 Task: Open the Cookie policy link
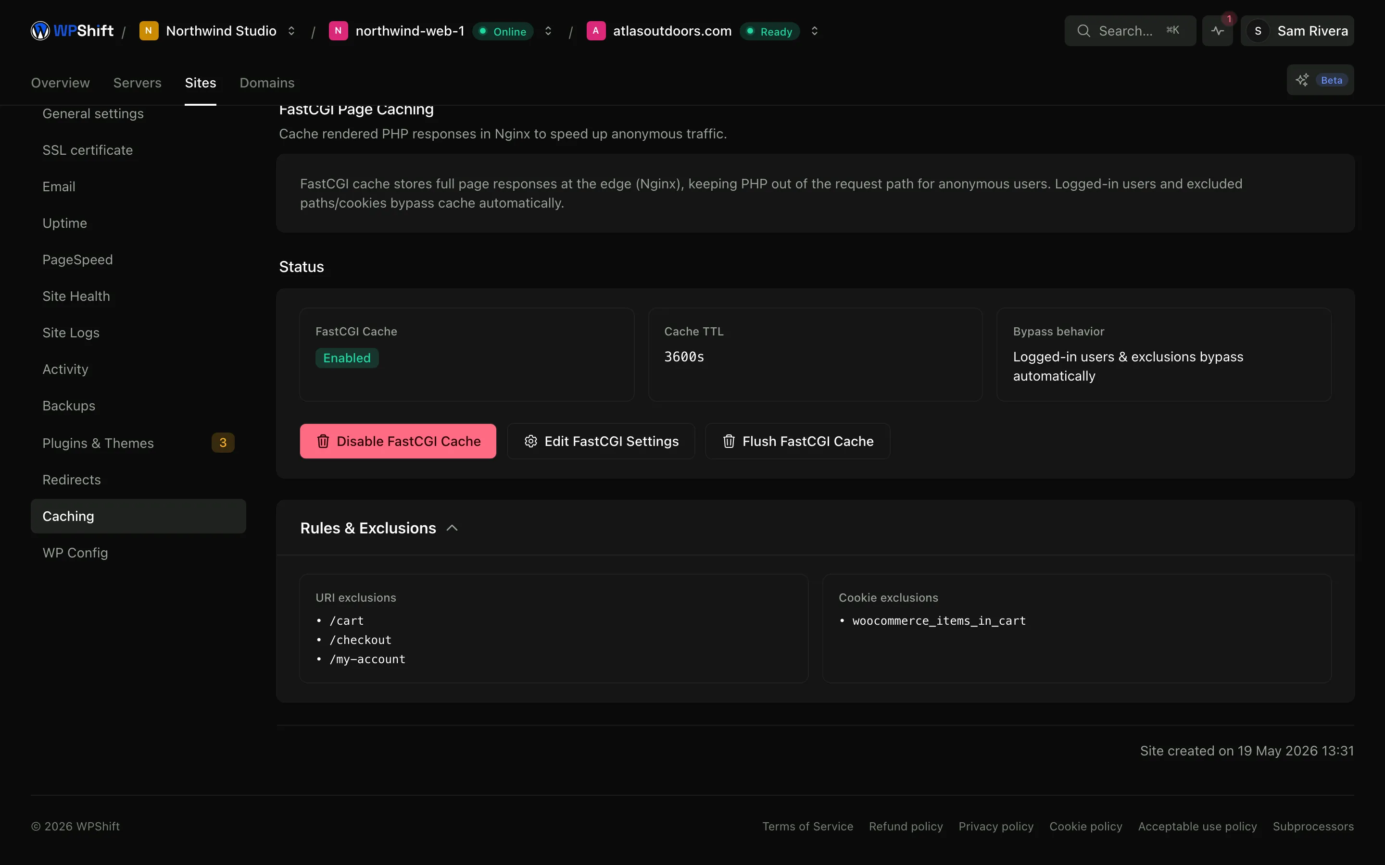coord(1086,827)
